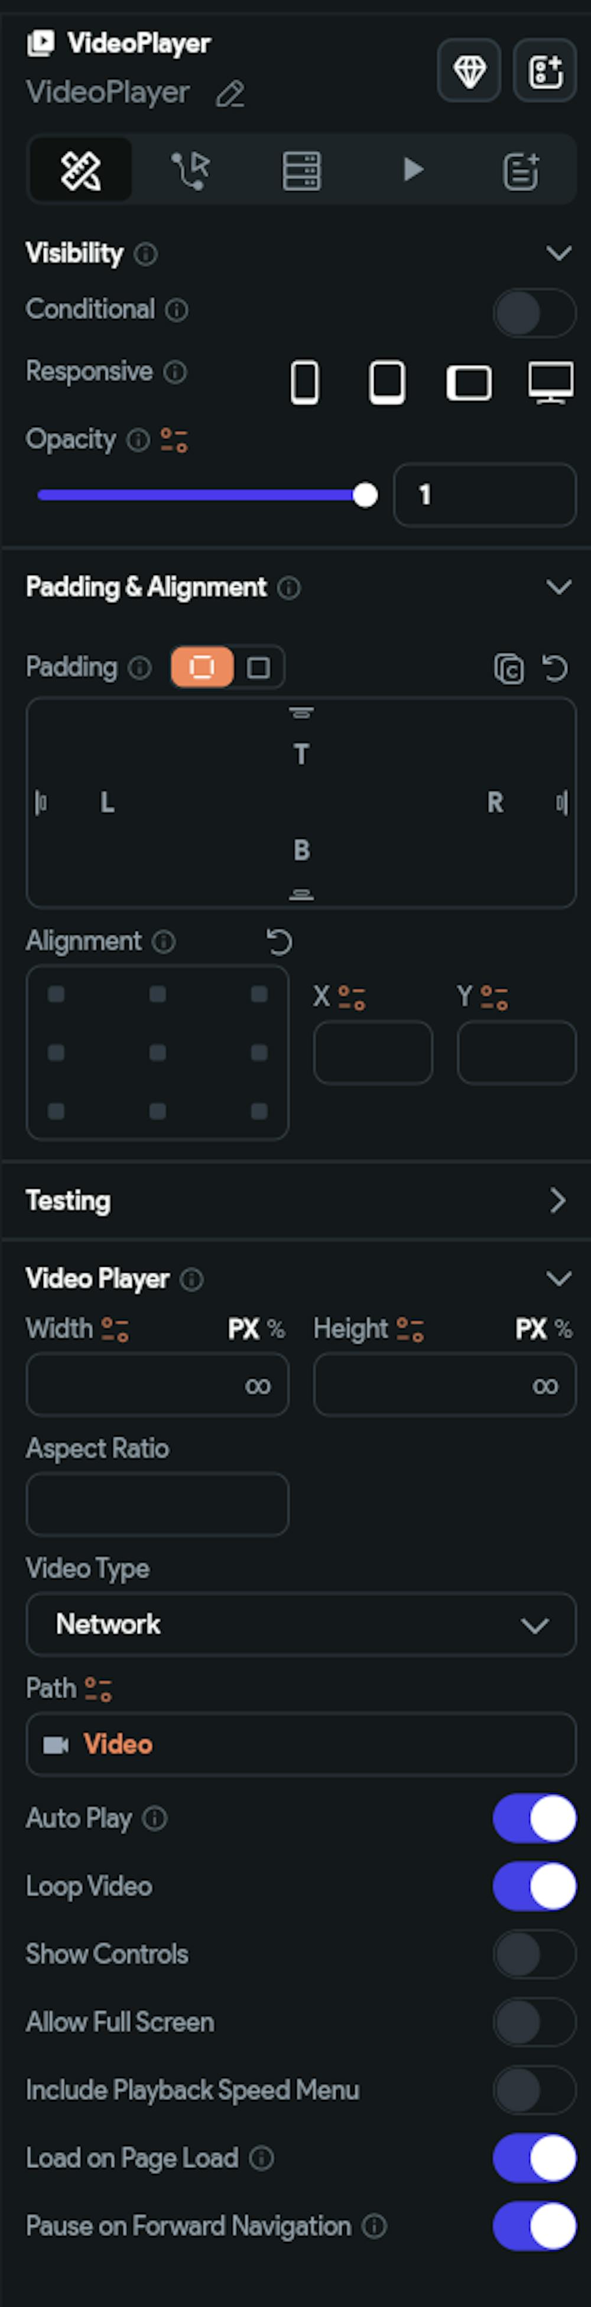Expand the Testing section

(557, 1200)
